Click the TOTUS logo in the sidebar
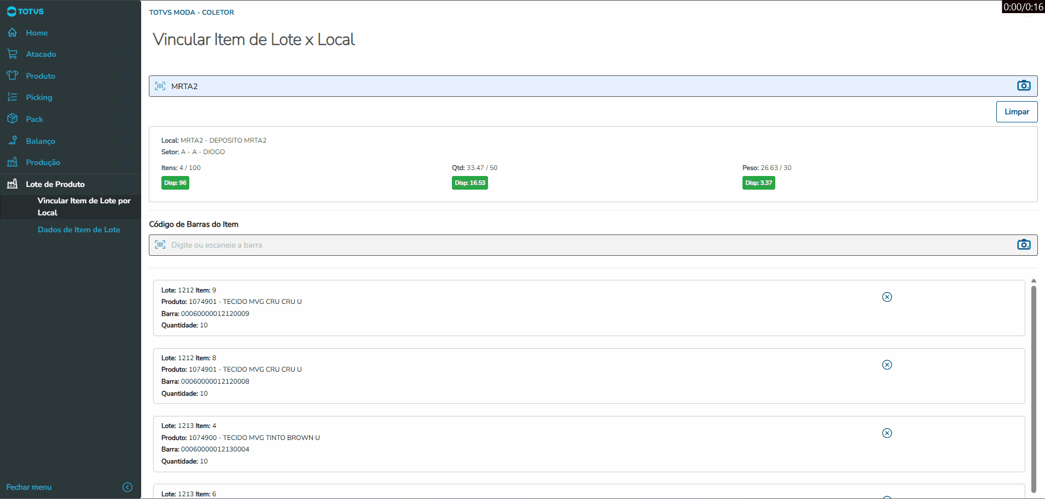 [25, 11]
